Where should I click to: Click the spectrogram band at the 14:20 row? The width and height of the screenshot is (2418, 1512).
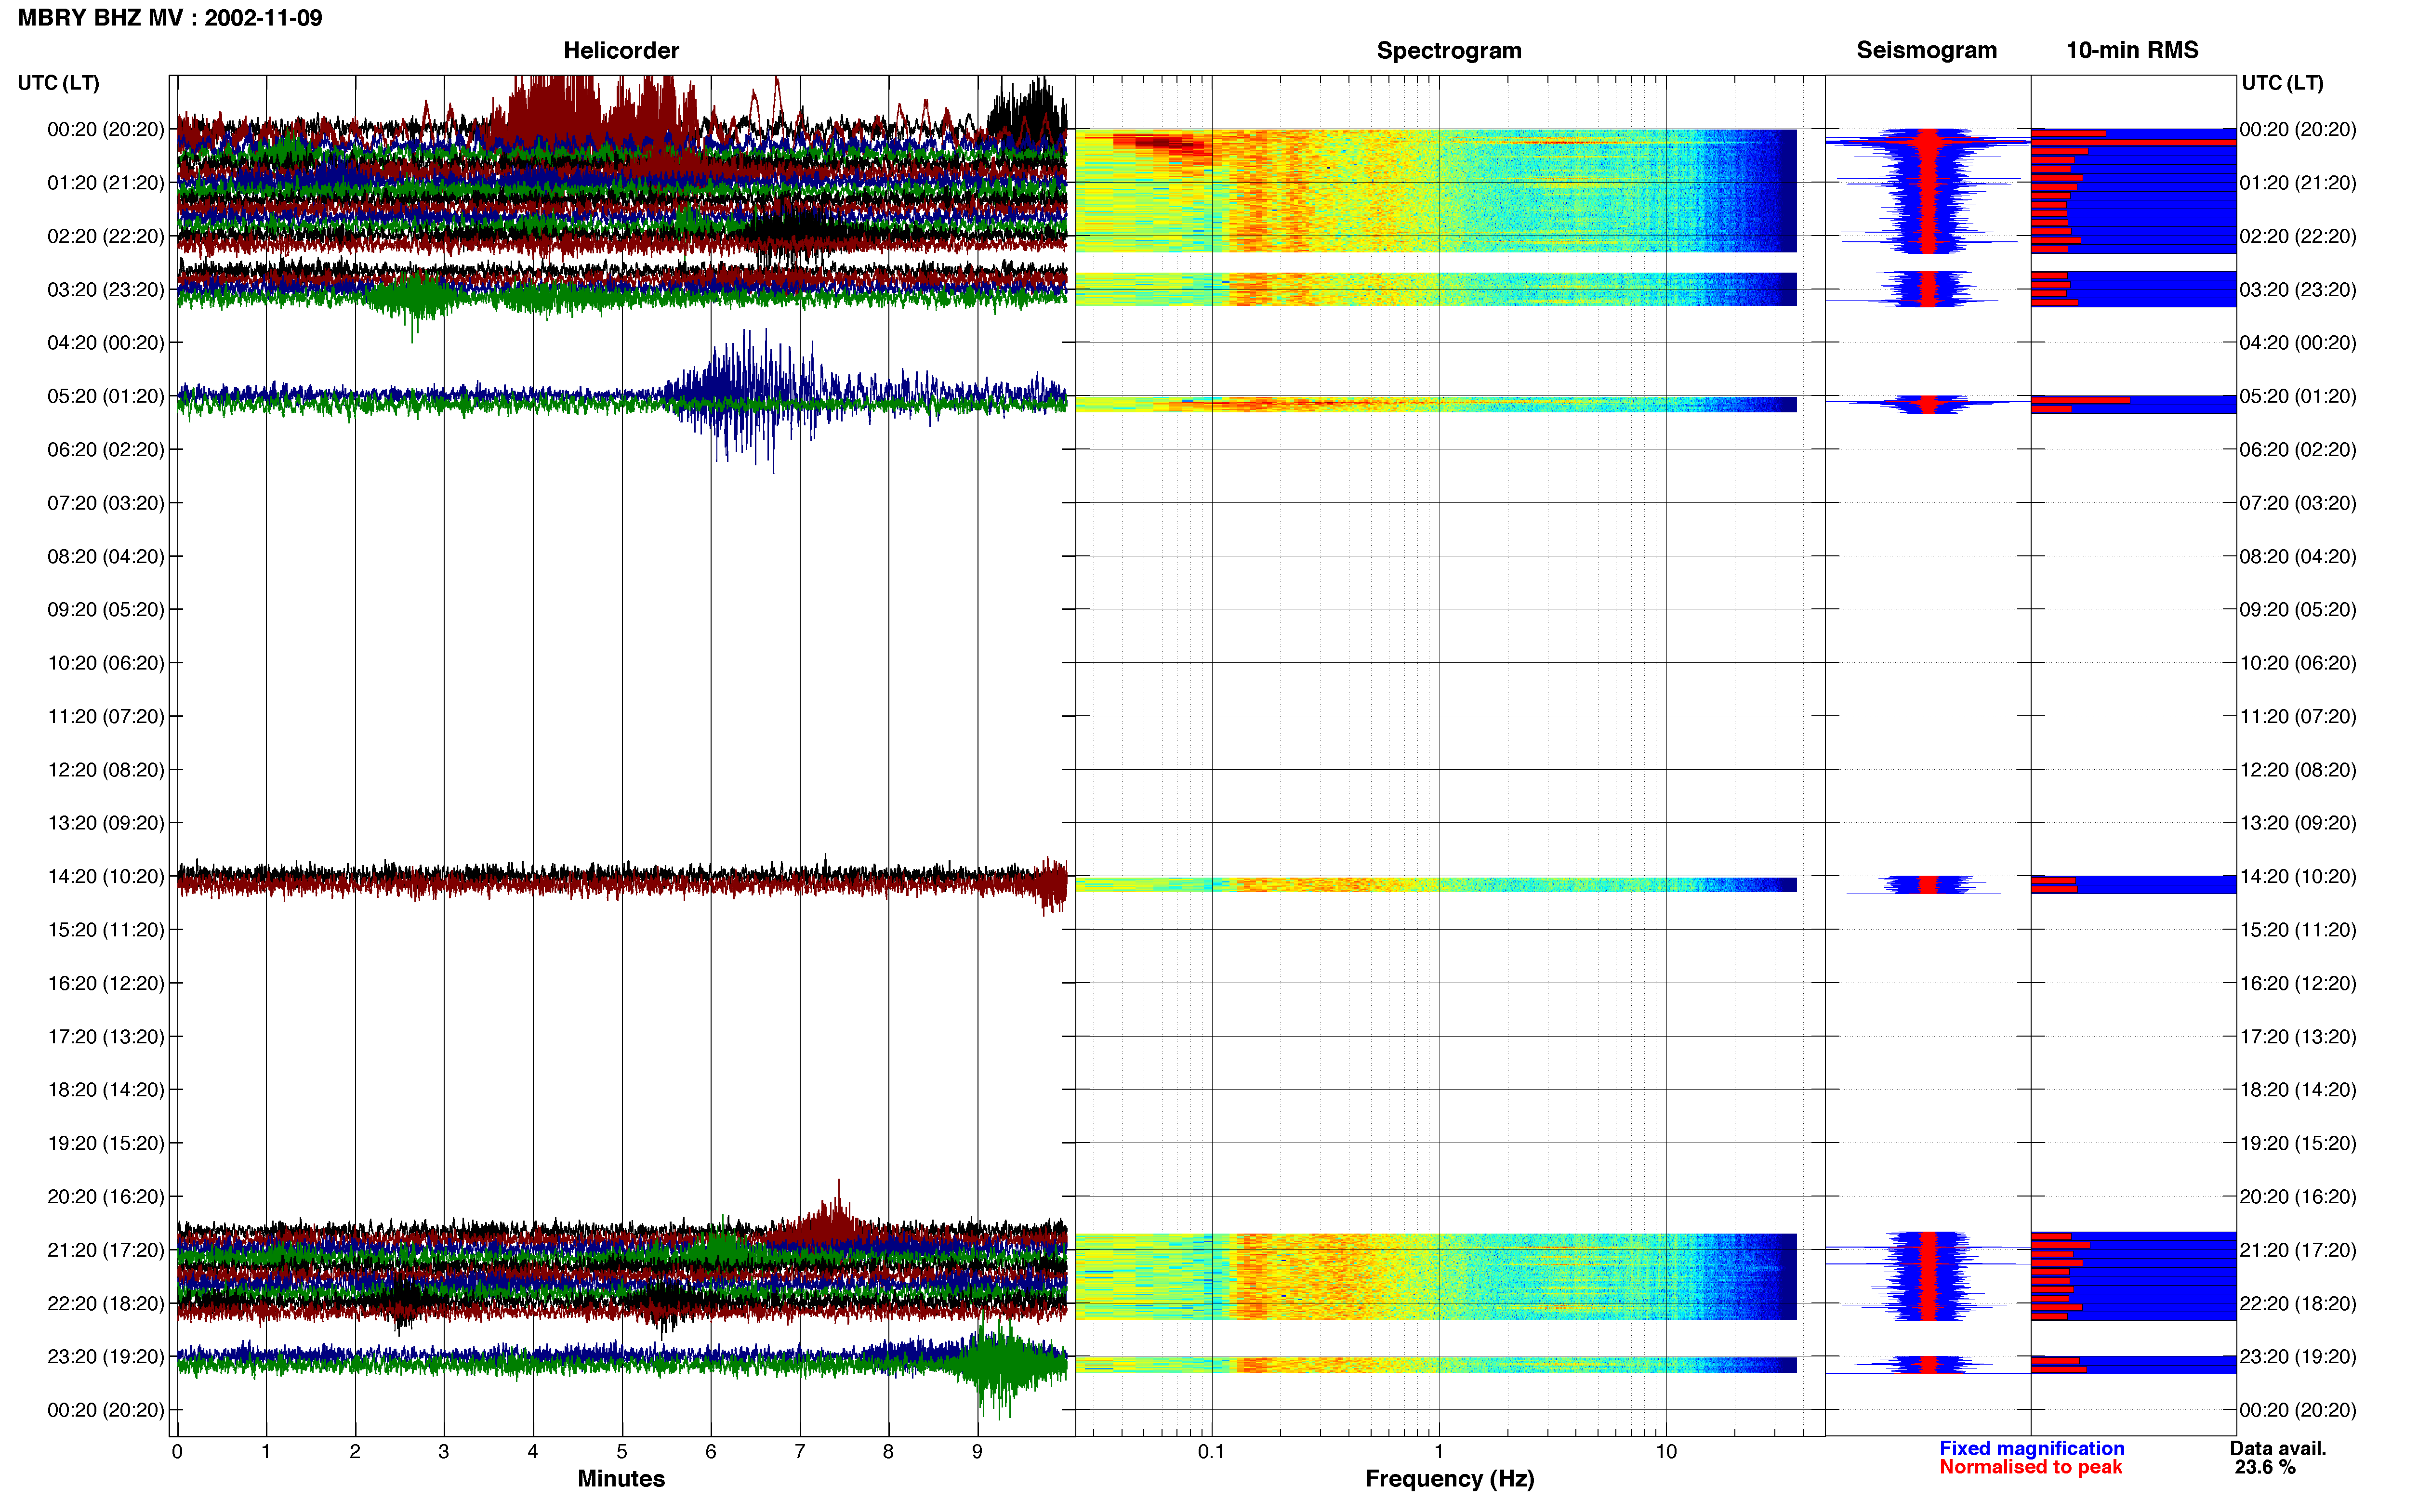(1436, 884)
